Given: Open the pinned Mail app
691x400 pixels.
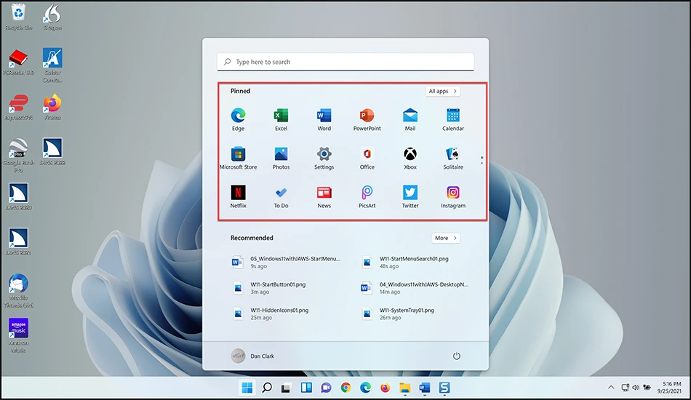Looking at the screenshot, I should click(410, 119).
